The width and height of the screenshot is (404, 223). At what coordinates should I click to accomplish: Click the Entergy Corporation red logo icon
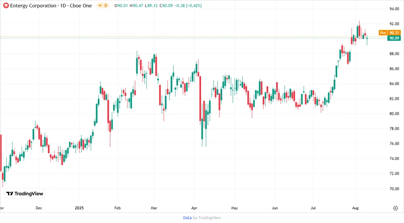tap(6, 5)
